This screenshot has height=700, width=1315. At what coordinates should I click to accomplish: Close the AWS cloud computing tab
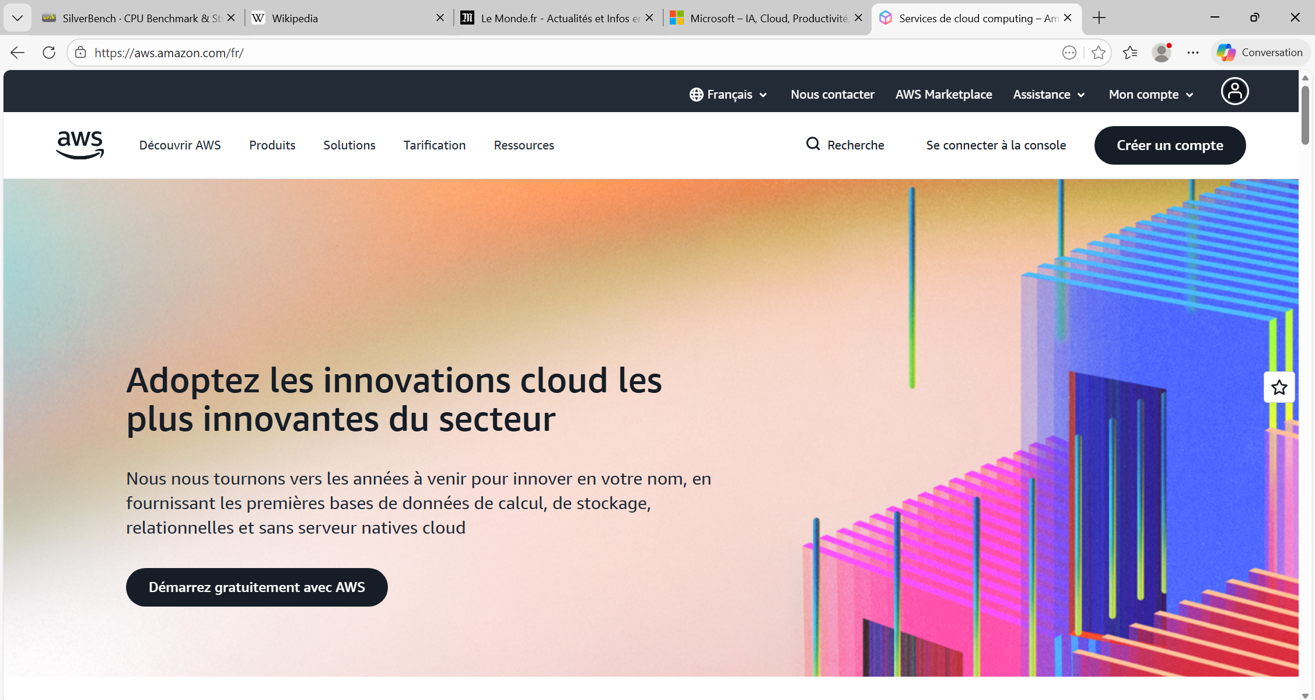click(x=1068, y=18)
